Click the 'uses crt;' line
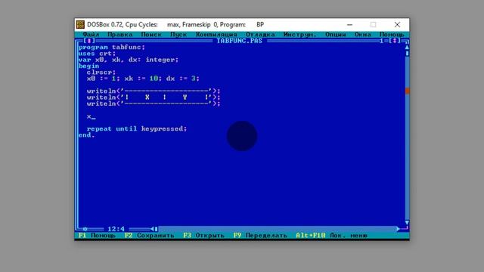The image size is (484, 272). pos(98,54)
